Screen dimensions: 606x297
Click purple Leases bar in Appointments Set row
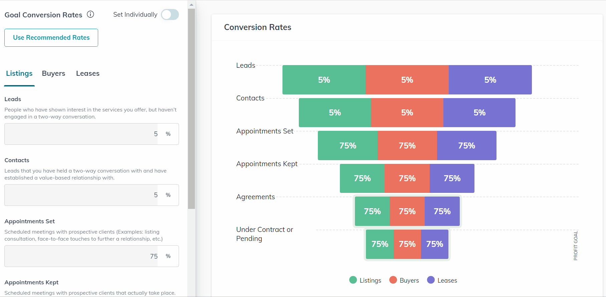[x=467, y=145]
